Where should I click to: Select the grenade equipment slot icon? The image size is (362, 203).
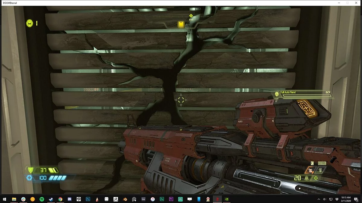320,170
